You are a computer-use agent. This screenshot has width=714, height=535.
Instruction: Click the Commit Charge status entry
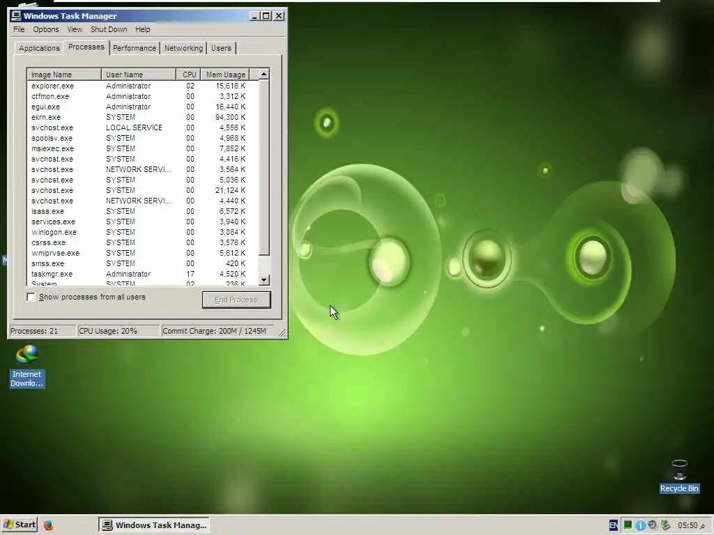pos(218,331)
